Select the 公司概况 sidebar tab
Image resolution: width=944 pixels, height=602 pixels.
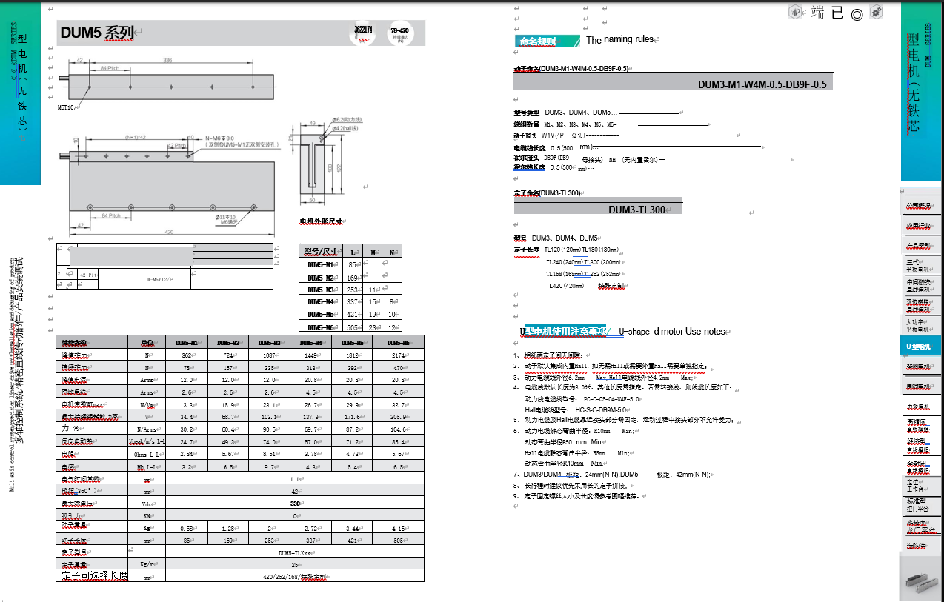point(920,206)
